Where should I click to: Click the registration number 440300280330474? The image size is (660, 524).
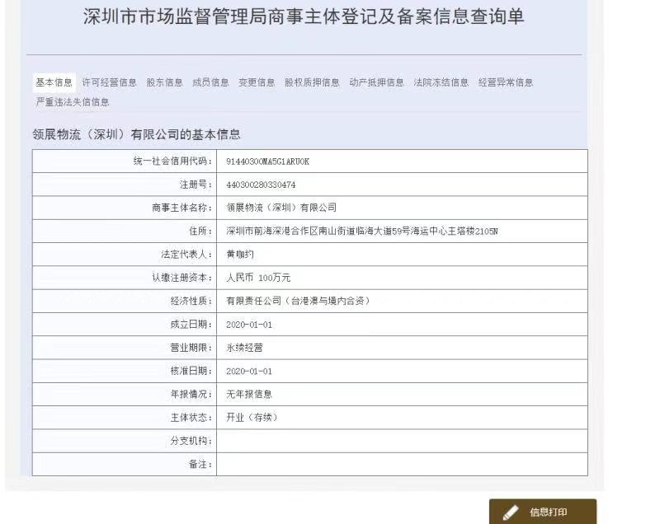tap(261, 185)
